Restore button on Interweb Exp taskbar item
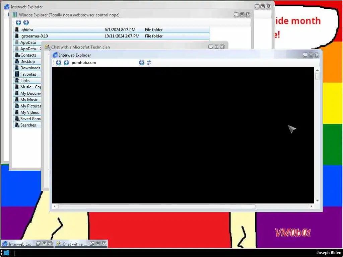The height and width of the screenshot is (257, 343). pos(39,244)
